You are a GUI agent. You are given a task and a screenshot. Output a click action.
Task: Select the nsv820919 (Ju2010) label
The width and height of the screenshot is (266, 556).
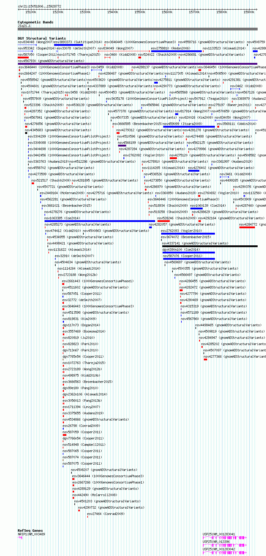coord(79,338)
